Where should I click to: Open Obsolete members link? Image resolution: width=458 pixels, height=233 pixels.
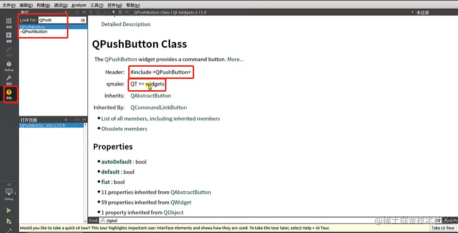tap(124, 129)
